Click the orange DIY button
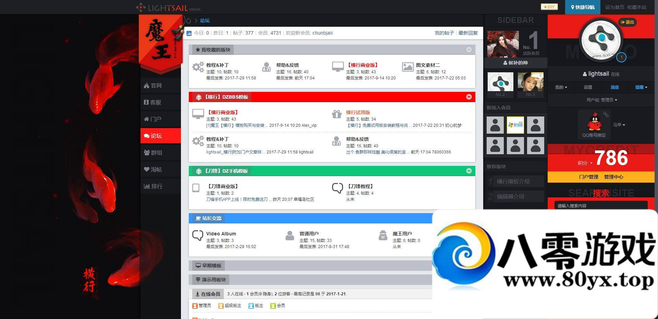 [549, 7]
